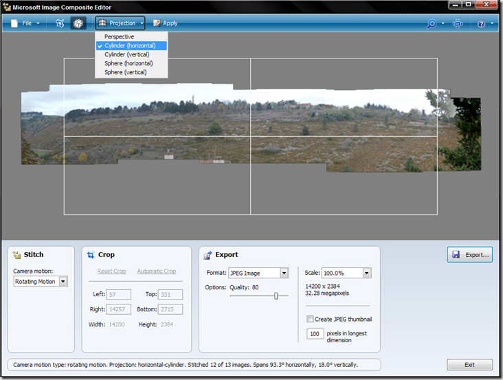Adjust the JPEG Quality slider handle
Viewport: 503px width, 380px height.
click(x=276, y=296)
